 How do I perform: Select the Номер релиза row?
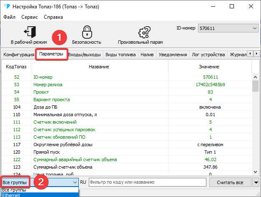127,85
